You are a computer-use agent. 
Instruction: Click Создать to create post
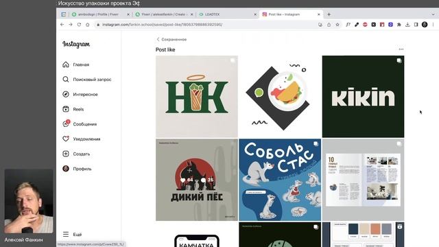(76, 154)
